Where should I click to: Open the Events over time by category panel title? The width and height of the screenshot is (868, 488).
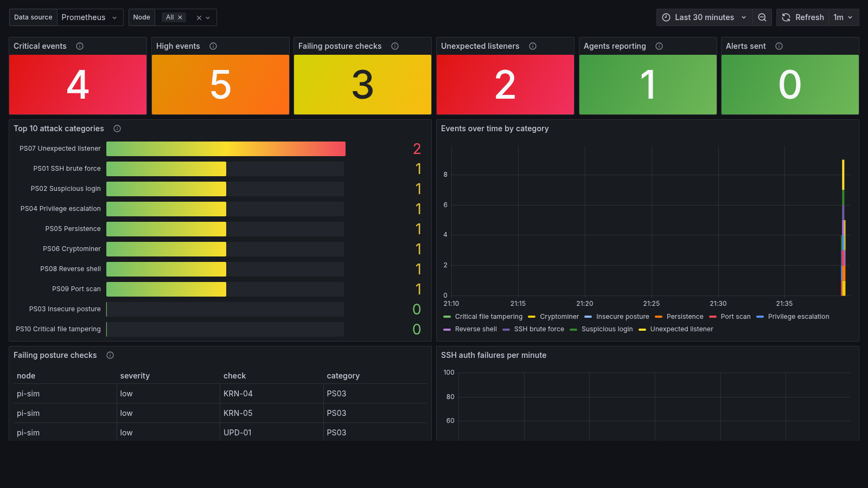pos(495,129)
